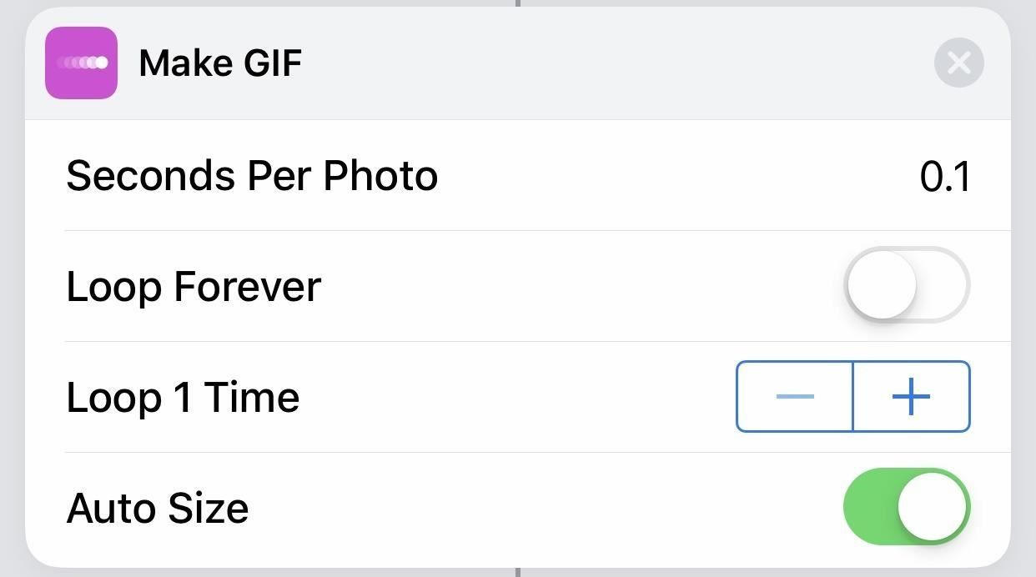Increase loop count using the stepper

tap(911, 397)
